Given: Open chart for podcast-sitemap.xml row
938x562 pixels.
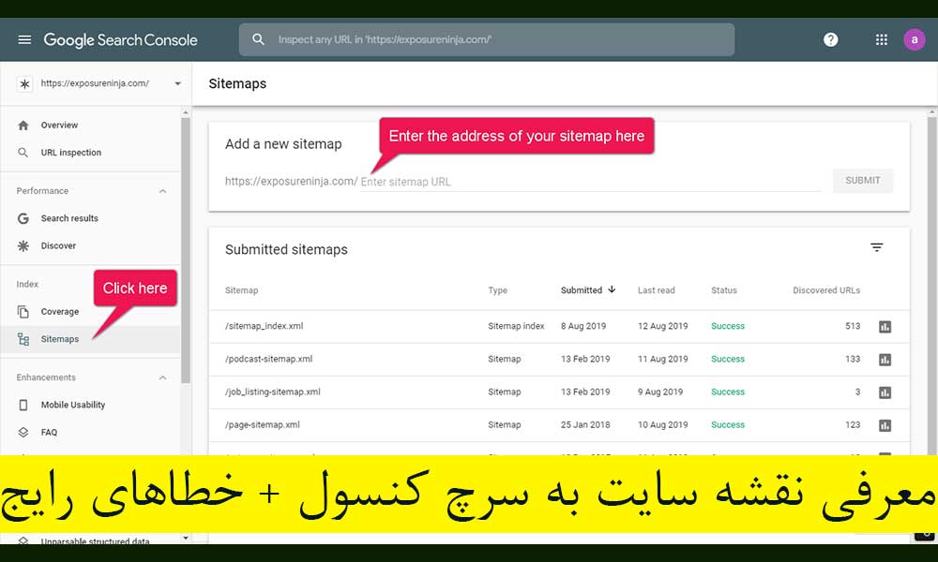Looking at the screenshot, I should [x=885, y=359].
